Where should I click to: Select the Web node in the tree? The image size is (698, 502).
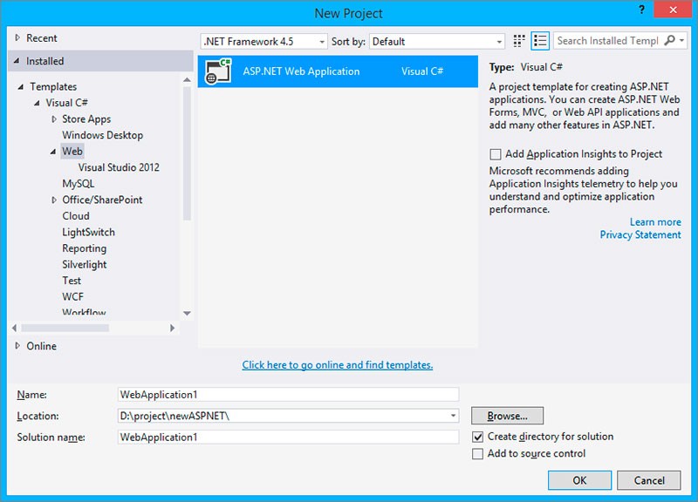[x=72, y=151]
